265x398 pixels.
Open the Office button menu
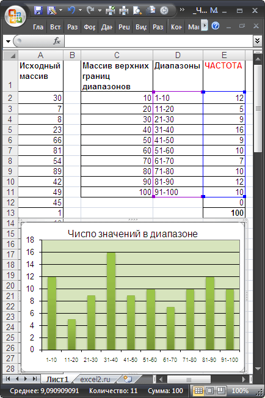[15, 16]
